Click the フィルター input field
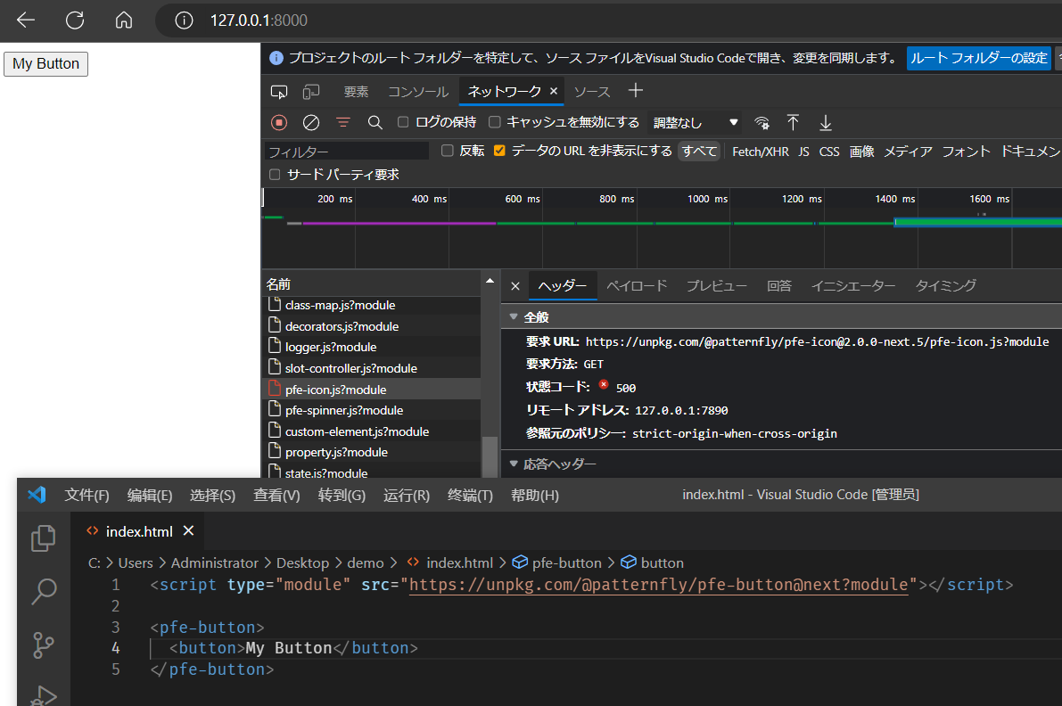 (x=347, y=152)
